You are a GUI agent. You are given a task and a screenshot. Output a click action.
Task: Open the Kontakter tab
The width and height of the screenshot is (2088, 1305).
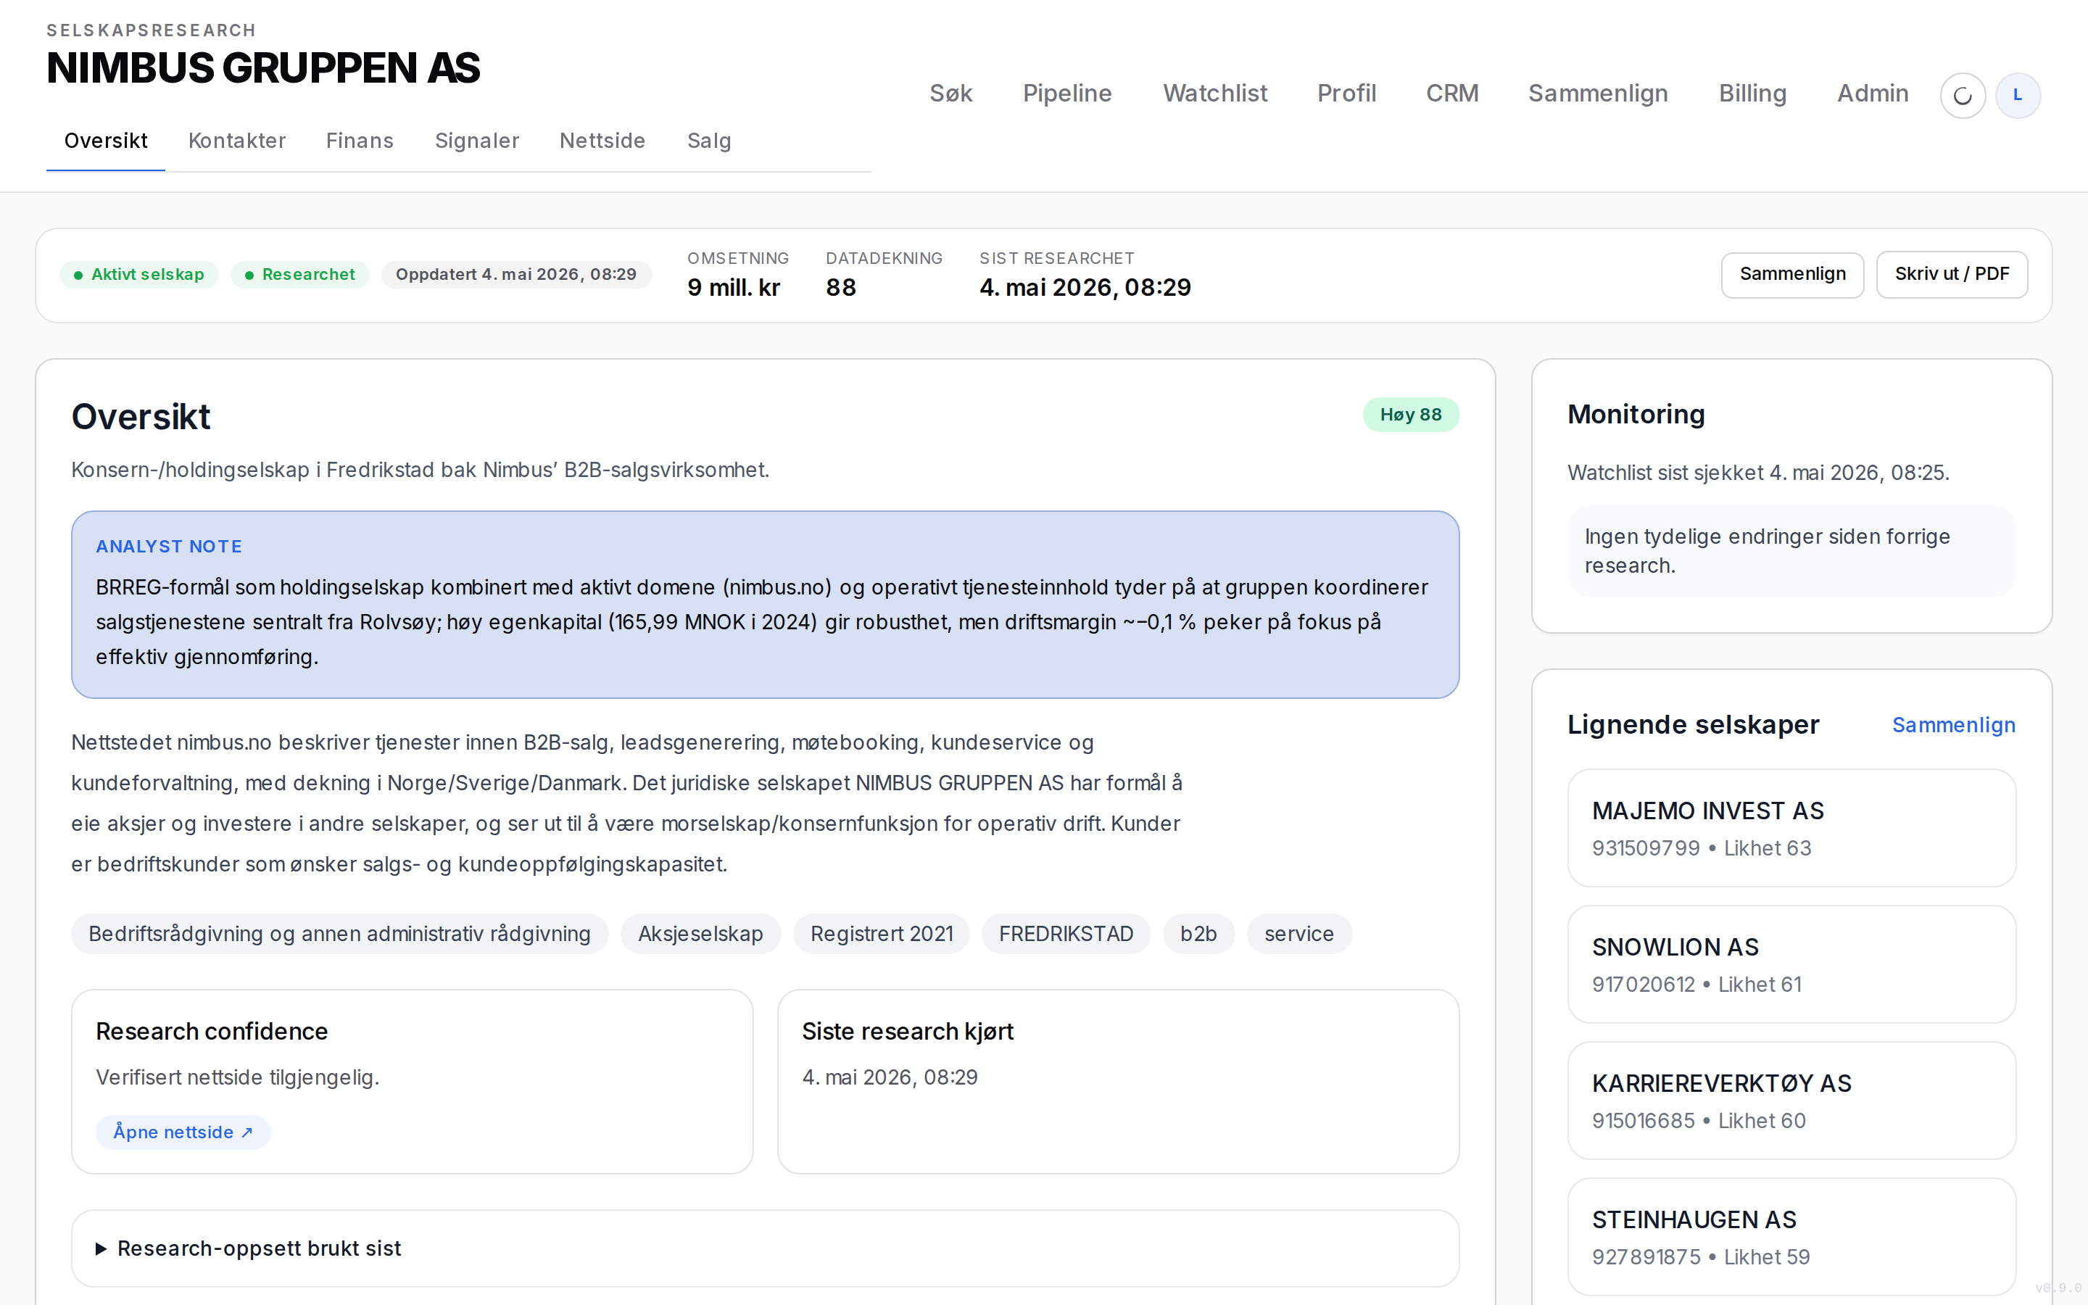click(x=236, y=141)
